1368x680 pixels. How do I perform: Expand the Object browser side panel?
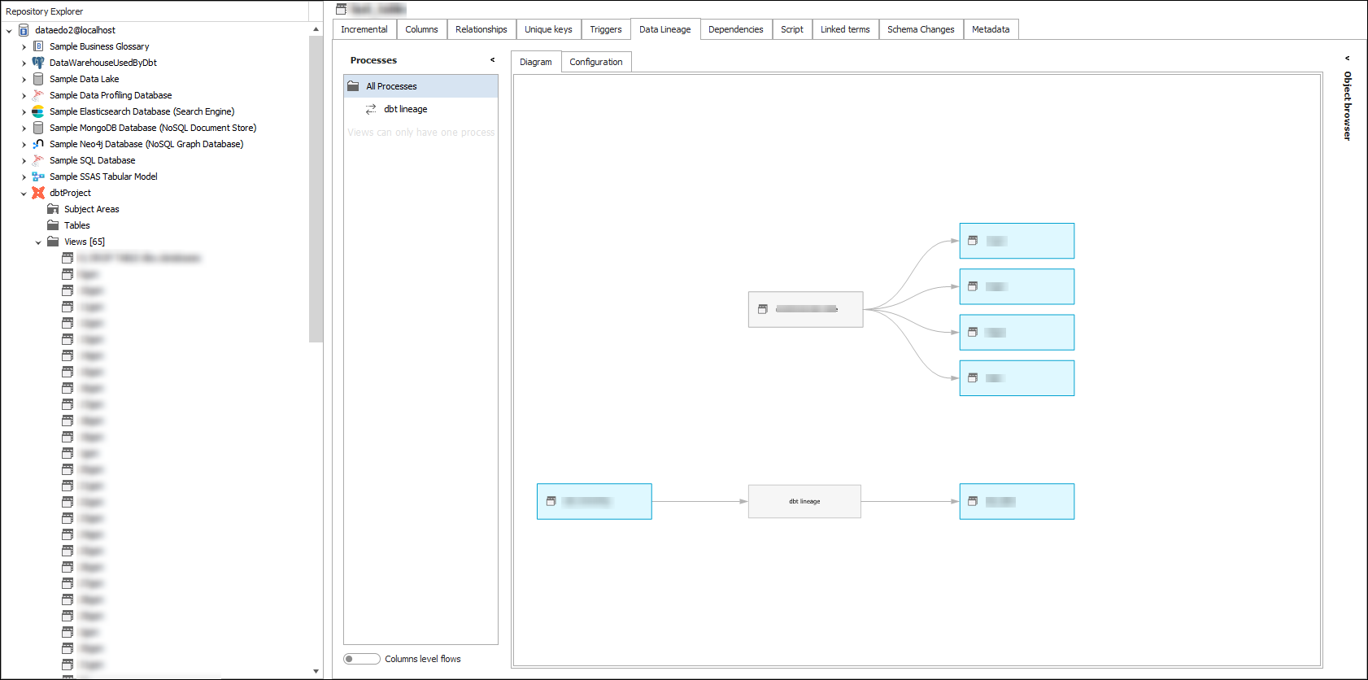point(1347,59)
